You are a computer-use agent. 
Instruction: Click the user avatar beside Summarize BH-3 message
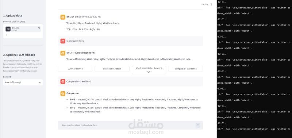pos(63,41)
